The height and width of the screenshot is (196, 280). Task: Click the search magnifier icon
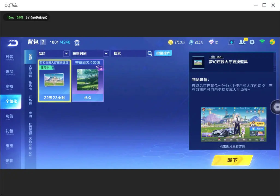(150, 53)
